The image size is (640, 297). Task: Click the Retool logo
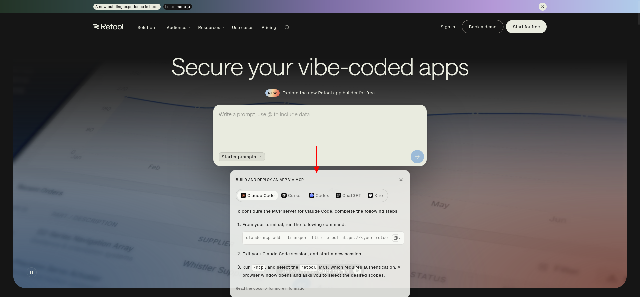pos(108,27)
